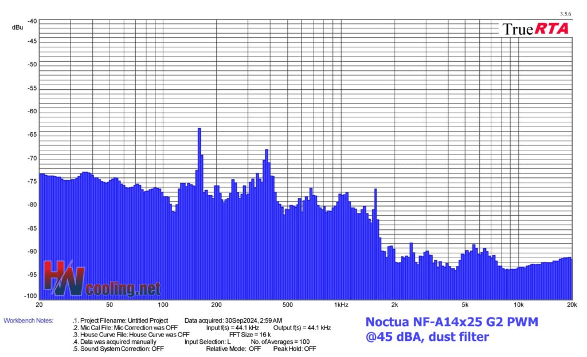Click the TrueRTA logo
The height and width of the screenshot is (357, 587).
point(535,29)
